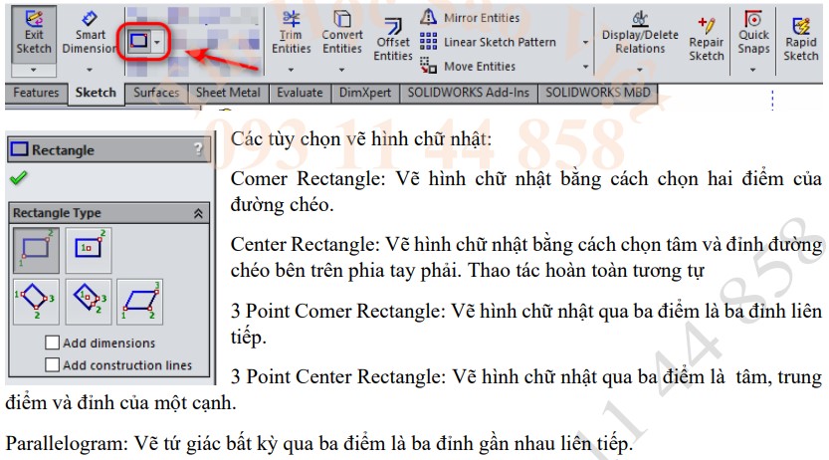Open the Sheet Metal tab

[228, 93]
